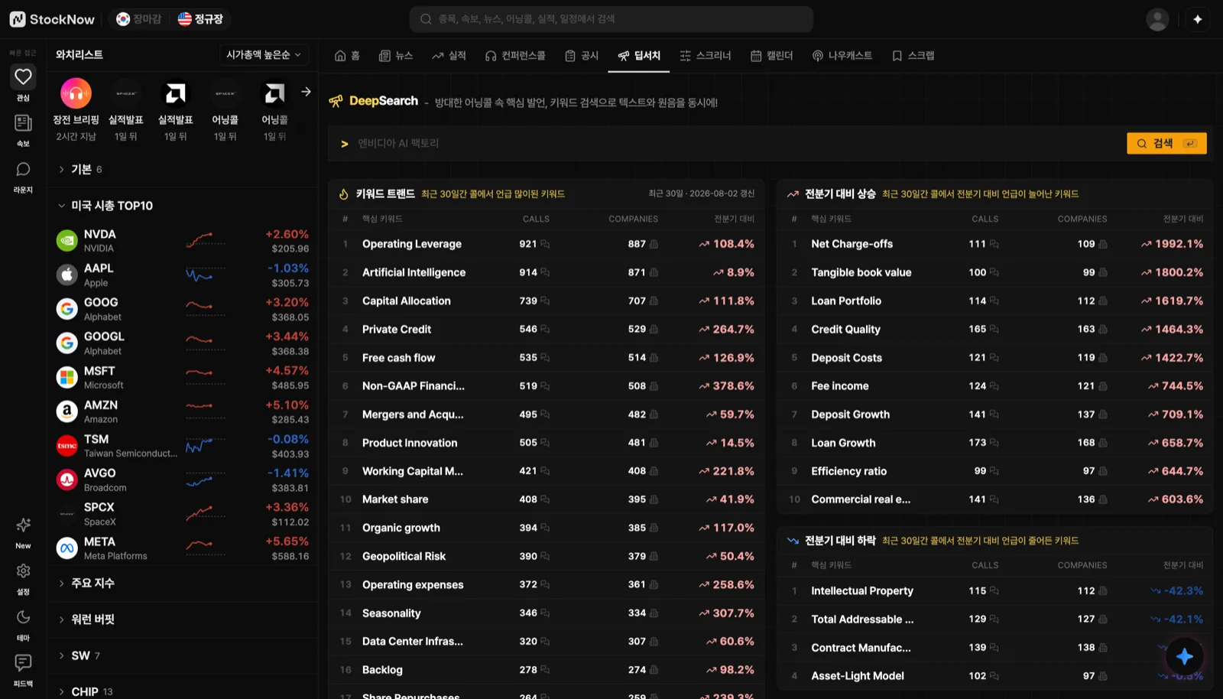Click the Amazon logo next to AMZN
This screenshot has width=1223, height=699.
(x=67, y=411)
